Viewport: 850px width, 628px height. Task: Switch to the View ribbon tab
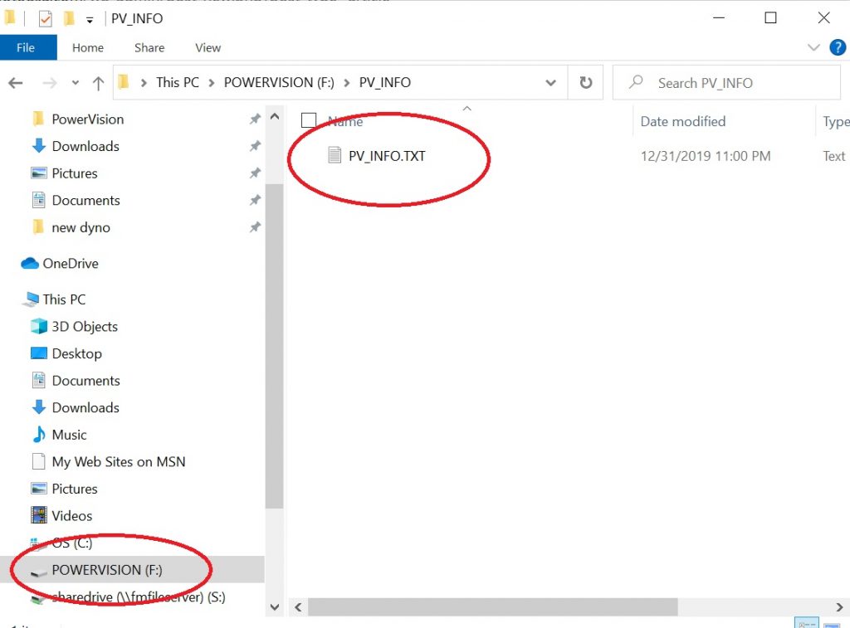pos(208,47)
